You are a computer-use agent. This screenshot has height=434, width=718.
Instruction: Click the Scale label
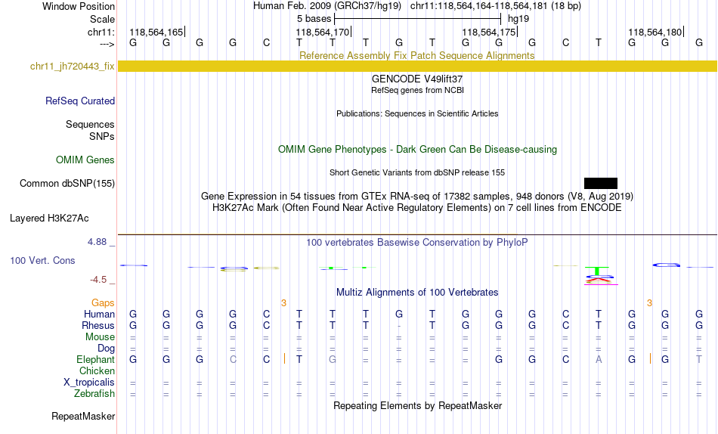tap(102, 19)
